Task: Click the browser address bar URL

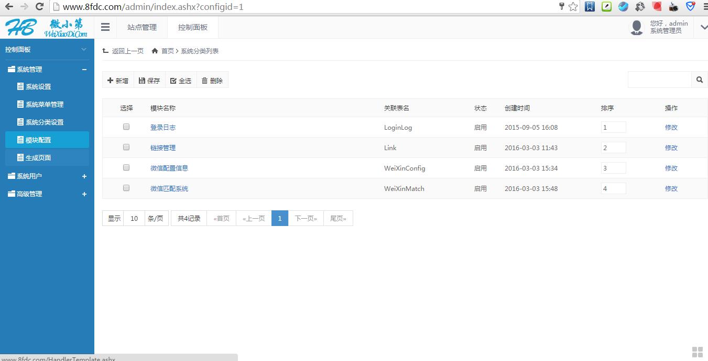Action: coord(153,7)
